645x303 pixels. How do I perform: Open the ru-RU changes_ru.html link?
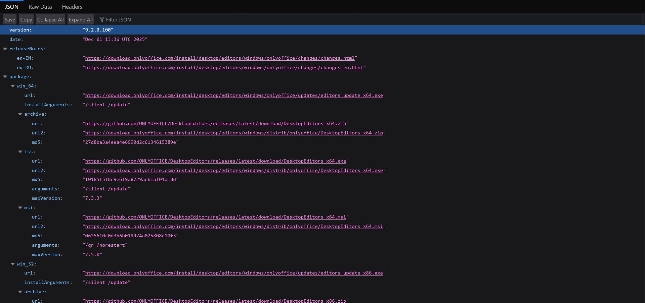pos(224,68)
